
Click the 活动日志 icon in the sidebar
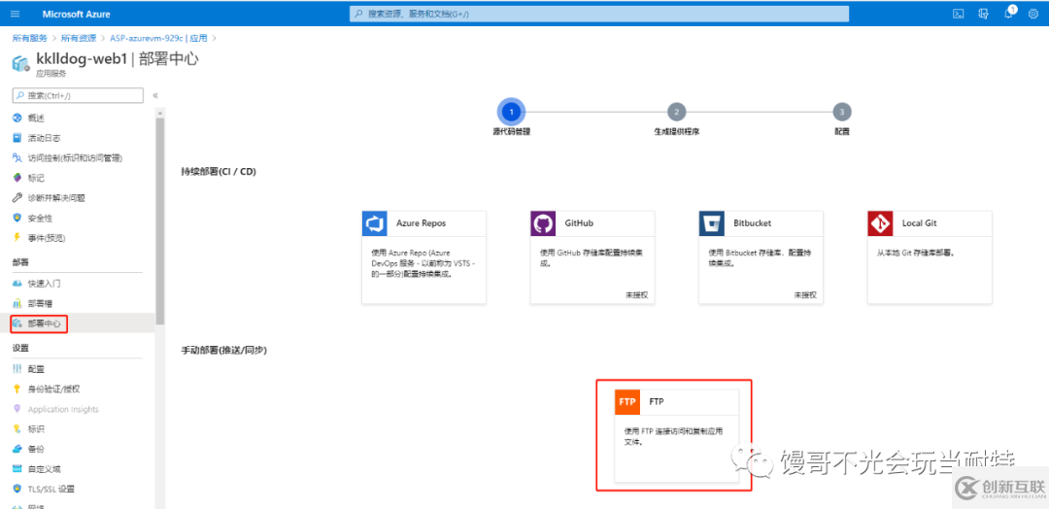tap(17, 138)
